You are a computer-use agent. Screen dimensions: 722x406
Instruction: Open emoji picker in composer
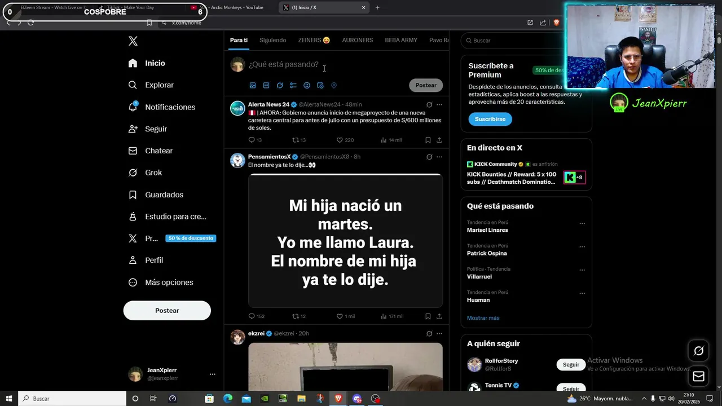pyautogui.click(x=307, y=85)
